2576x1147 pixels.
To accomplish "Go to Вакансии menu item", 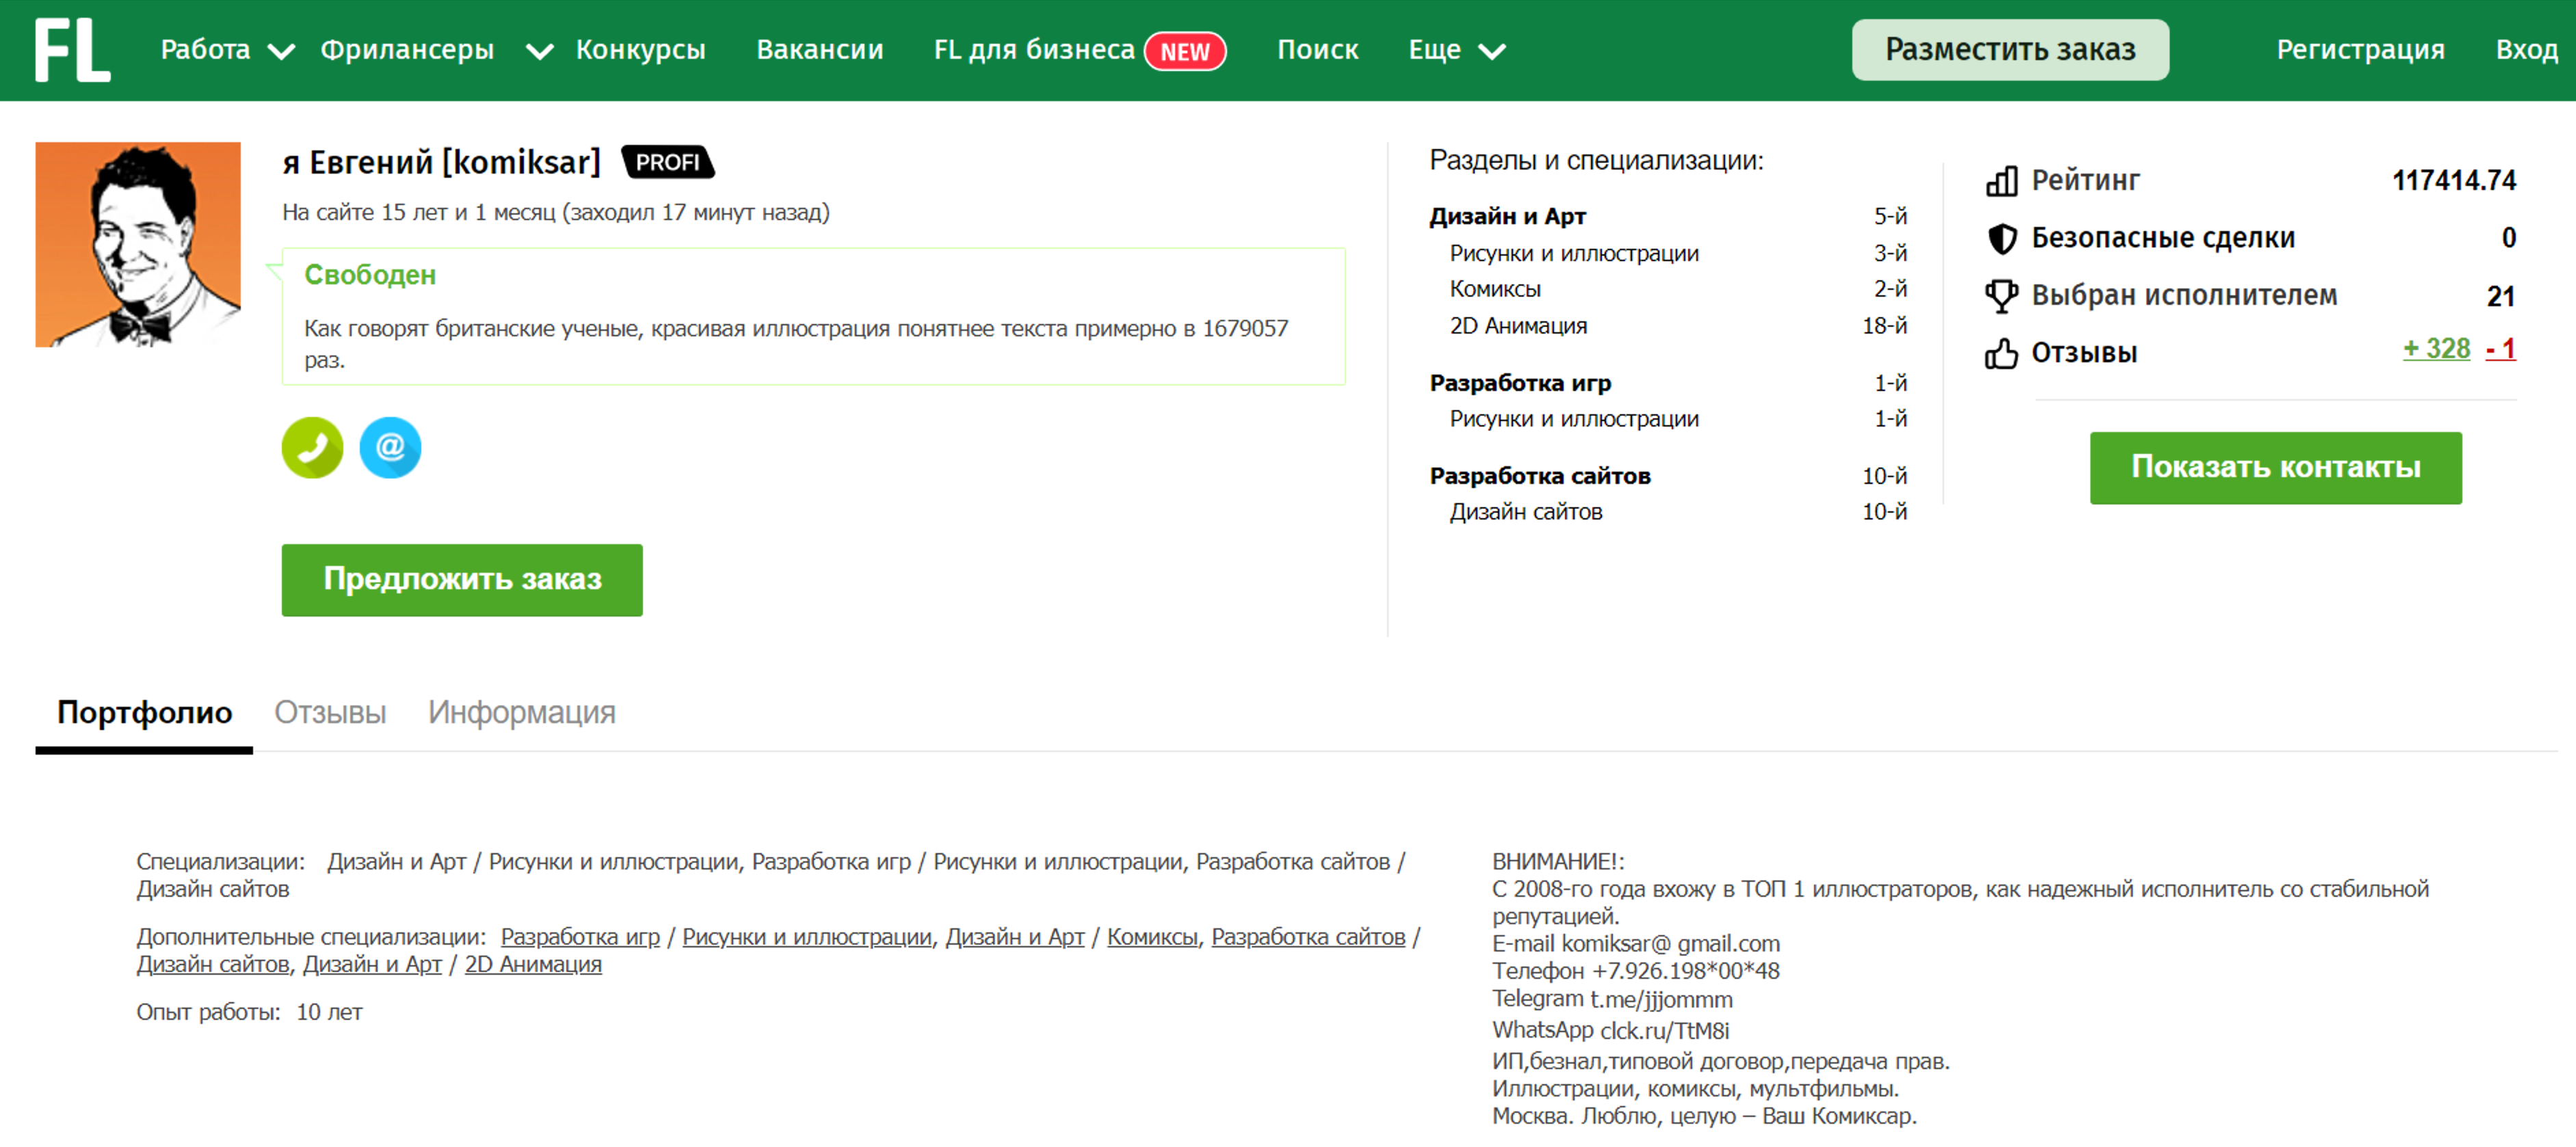I will (819, 50).
